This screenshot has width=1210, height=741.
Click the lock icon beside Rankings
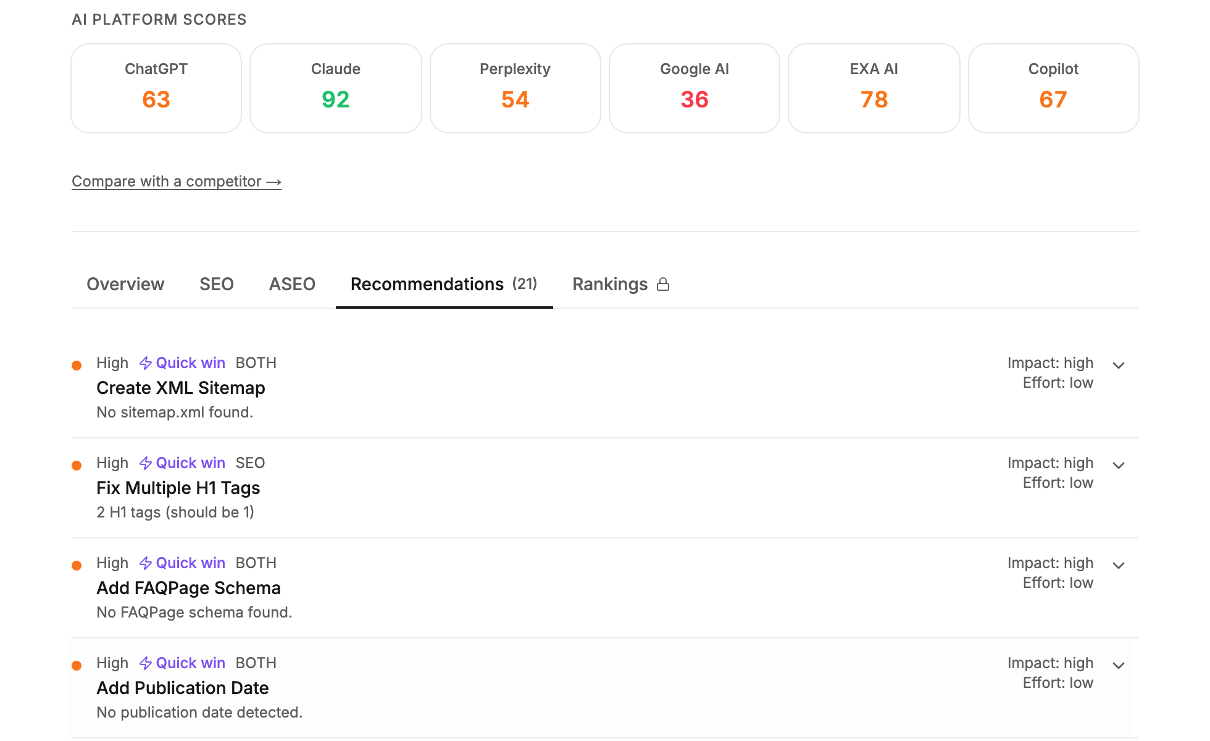663,284
